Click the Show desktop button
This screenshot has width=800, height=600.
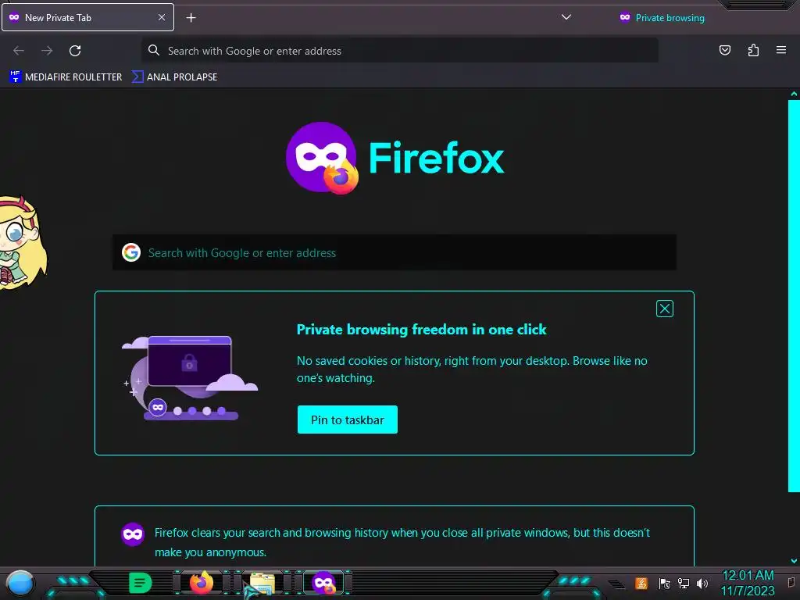click(x=792, y=583)
